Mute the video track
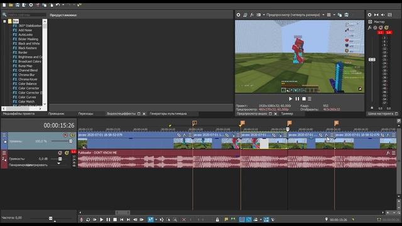Viewport: 402px width, 226px height. [65, 135]
